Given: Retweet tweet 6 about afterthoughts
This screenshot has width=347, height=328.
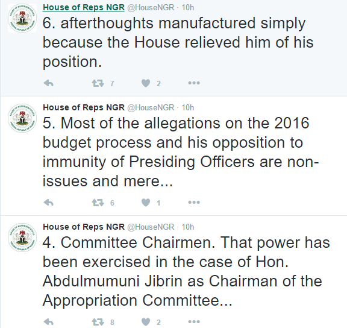Looking at the screenshot, I should pyautogui.click(x=98, y=83).
